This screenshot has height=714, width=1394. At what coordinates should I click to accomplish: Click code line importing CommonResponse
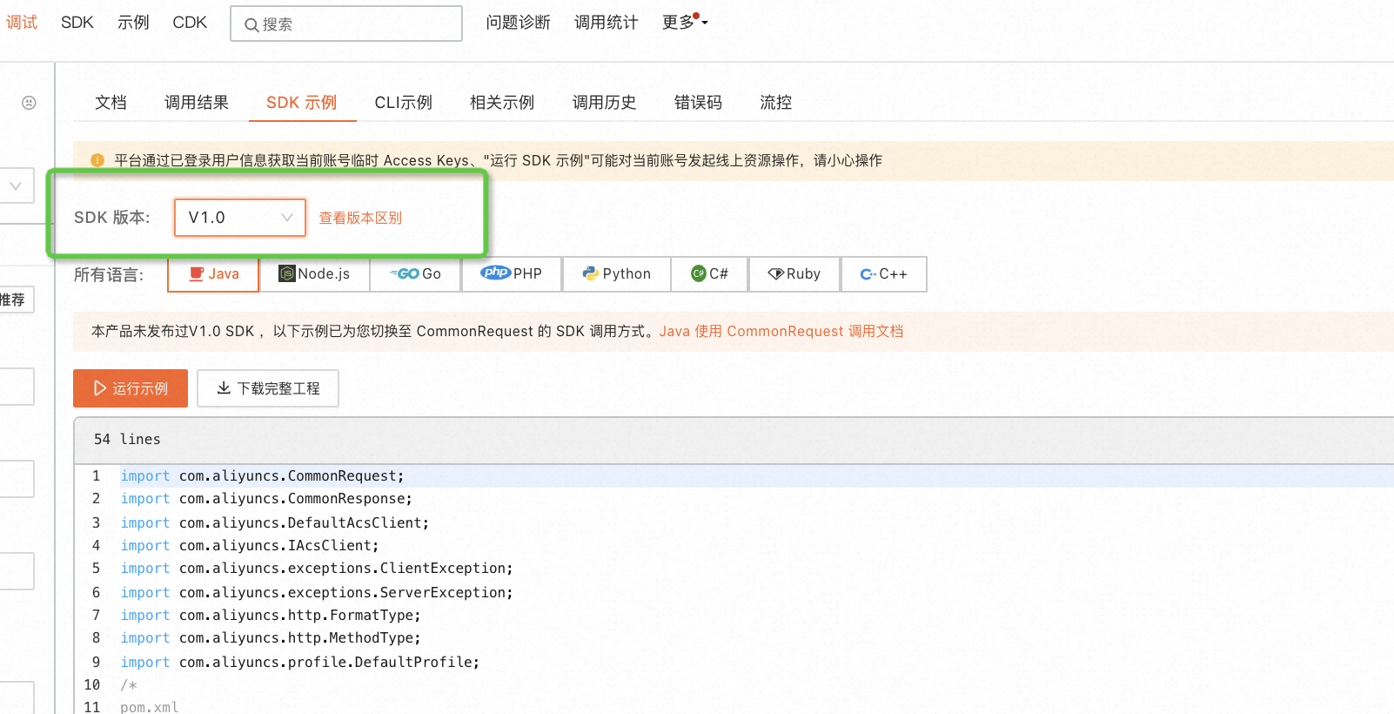point(266,499)
